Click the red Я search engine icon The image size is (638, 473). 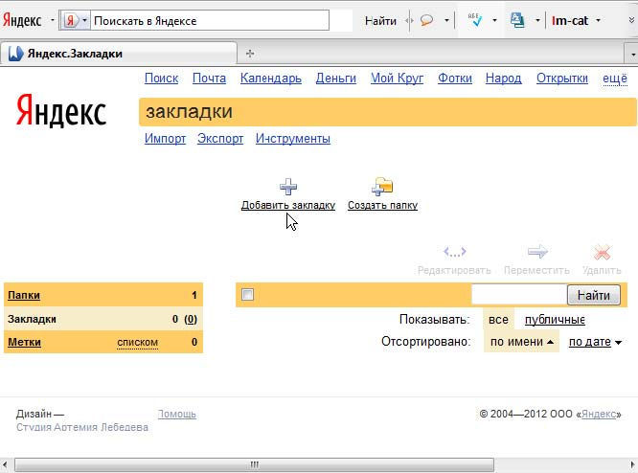(71, 20)
